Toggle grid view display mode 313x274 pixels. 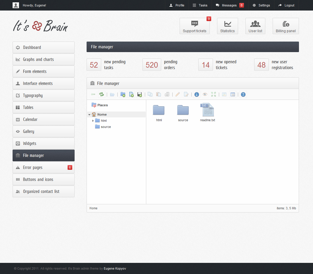tap(224, 94)
